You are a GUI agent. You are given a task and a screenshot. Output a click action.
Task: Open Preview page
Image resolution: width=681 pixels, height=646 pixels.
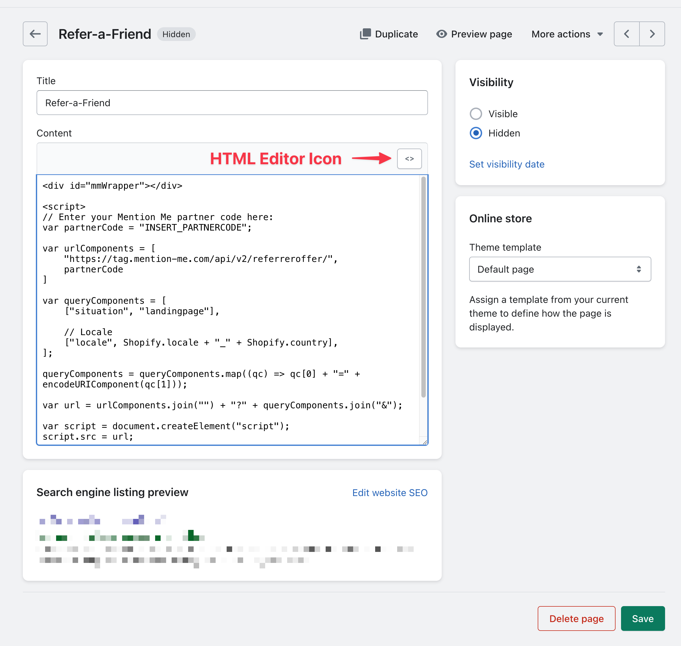point(474,34)
